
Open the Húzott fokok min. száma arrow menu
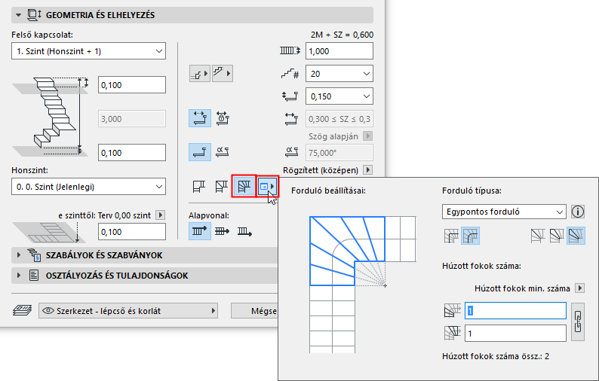[579, 288]
